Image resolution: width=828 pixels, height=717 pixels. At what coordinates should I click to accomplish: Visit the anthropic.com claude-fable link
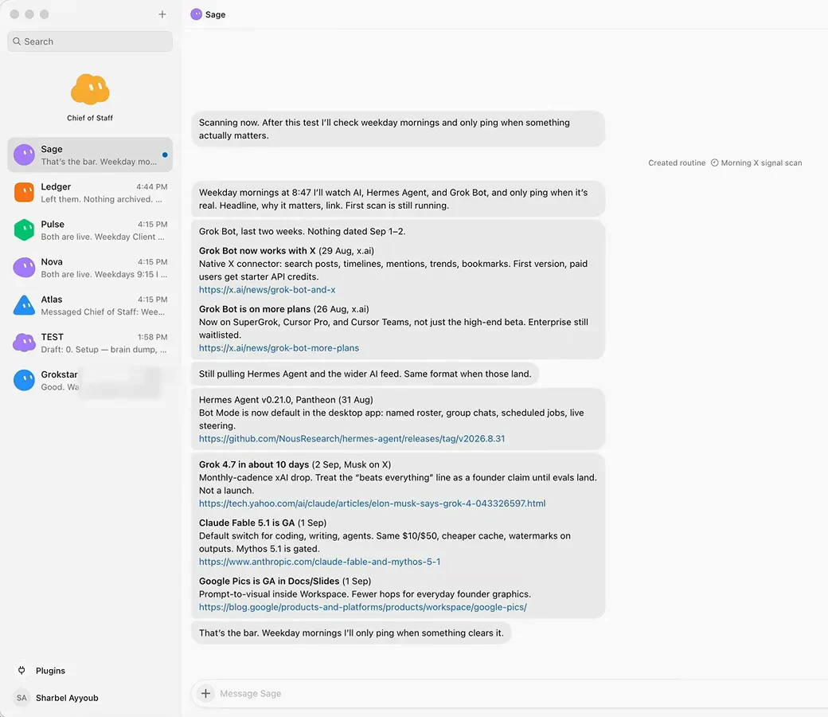coord(319,562)
